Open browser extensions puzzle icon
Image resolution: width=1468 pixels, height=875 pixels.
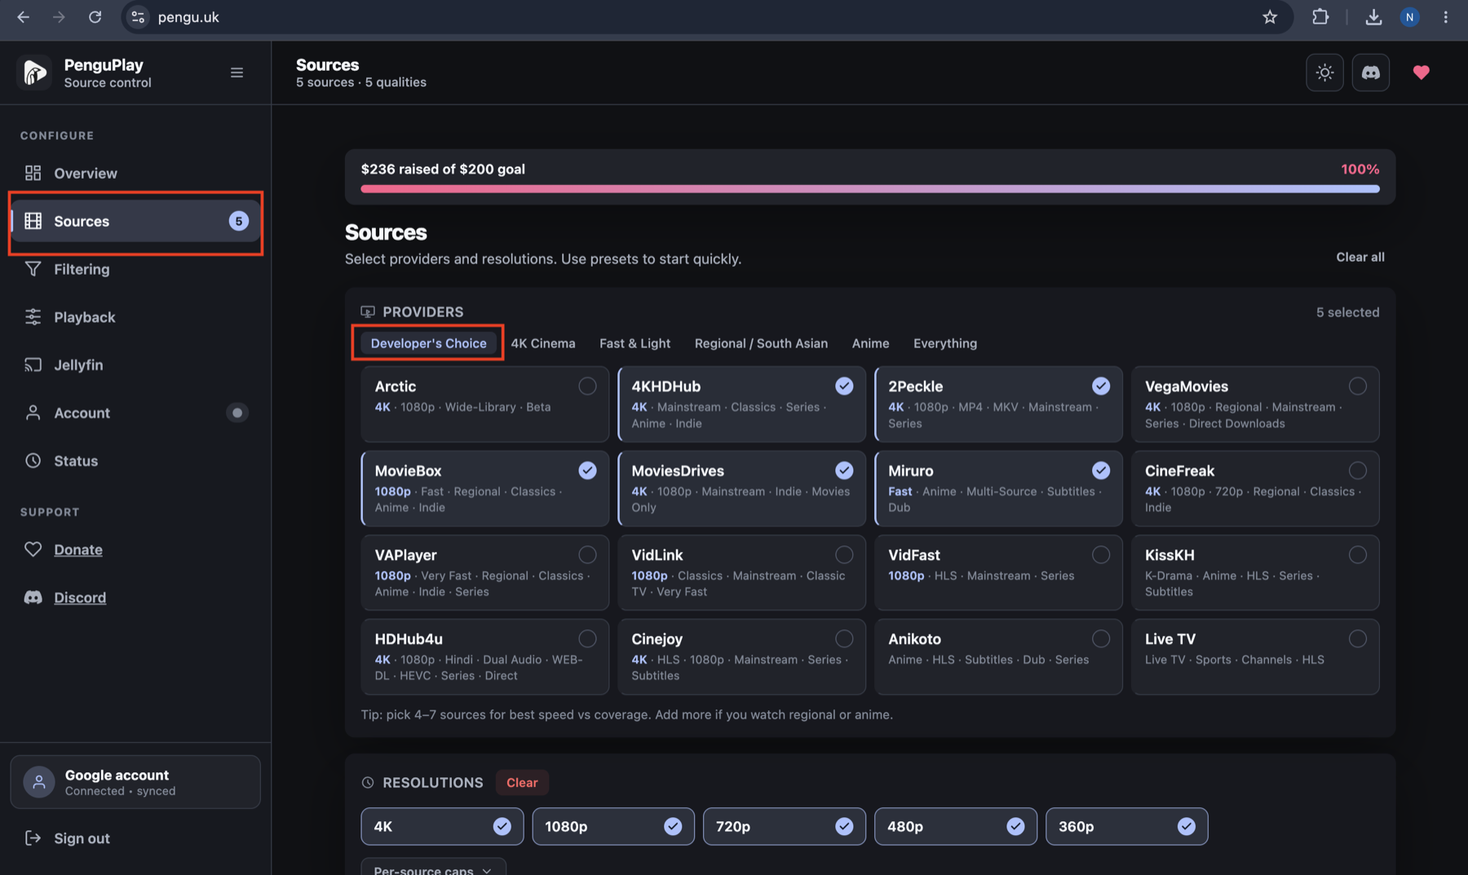click(1320, 17)
